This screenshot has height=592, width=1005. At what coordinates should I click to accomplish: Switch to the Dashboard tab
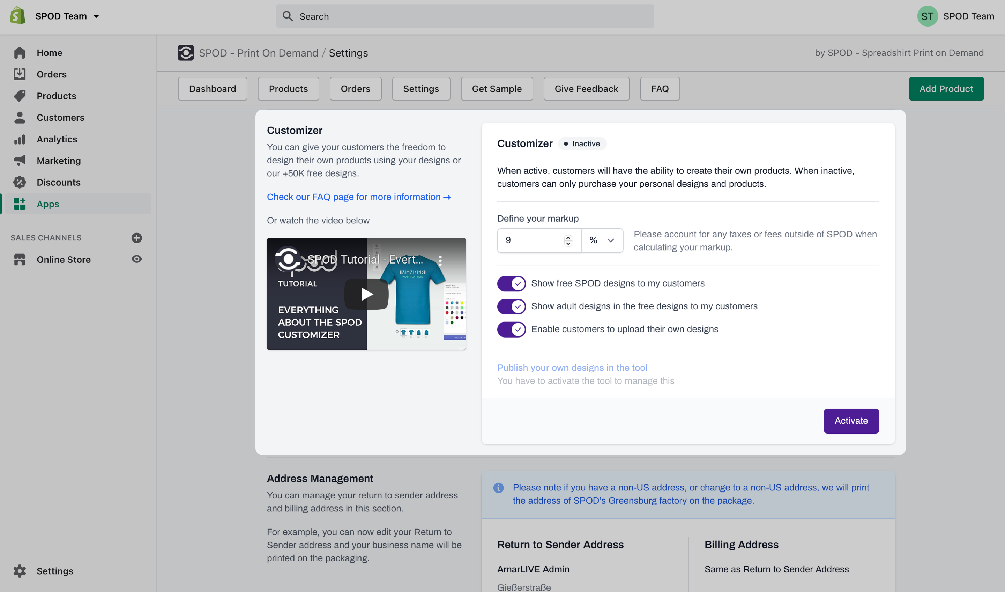213,89
